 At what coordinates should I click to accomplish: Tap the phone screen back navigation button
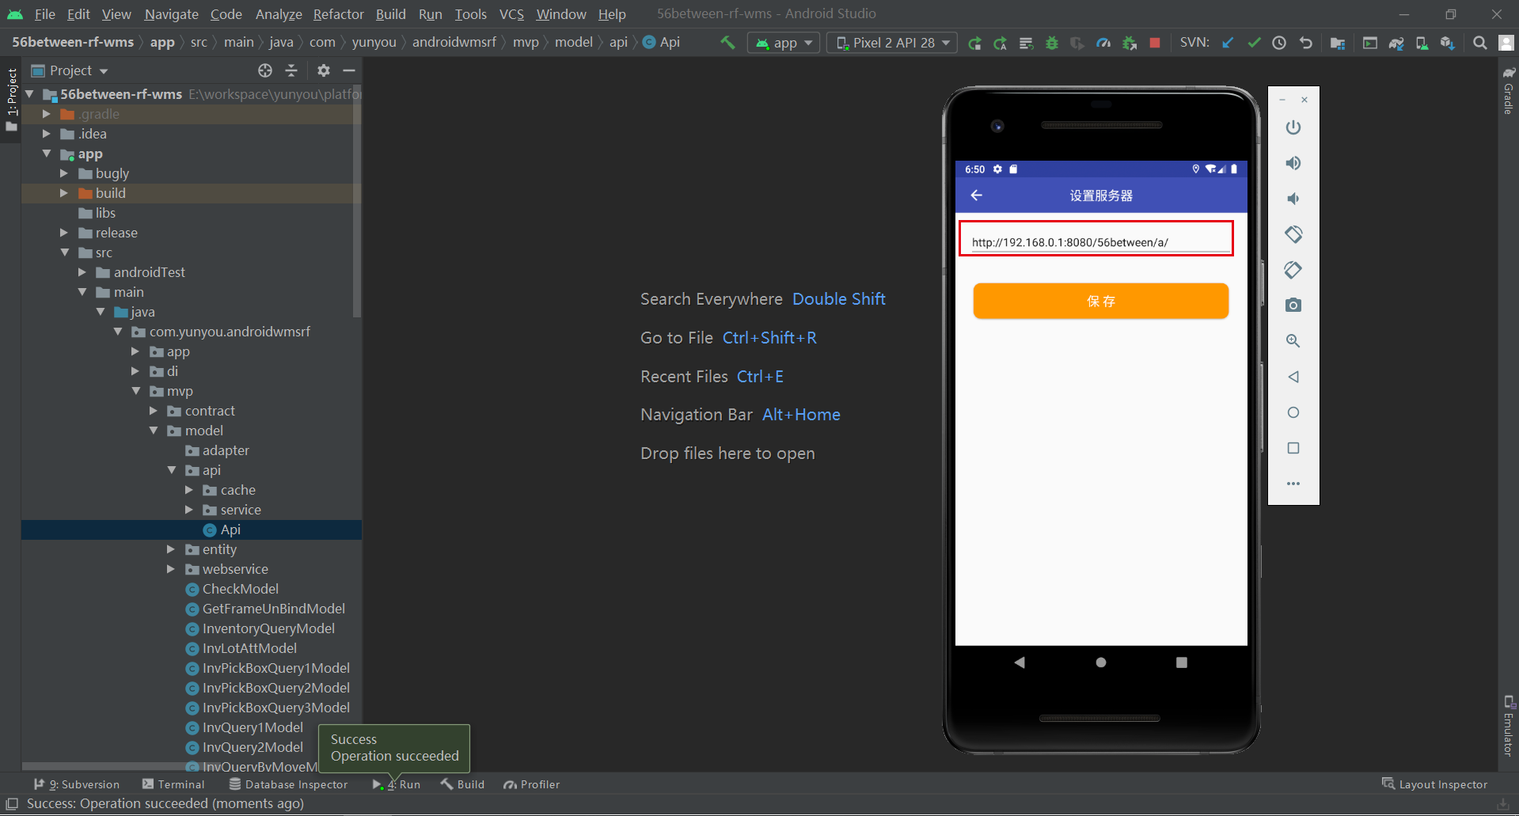(x=1020, y=662)
